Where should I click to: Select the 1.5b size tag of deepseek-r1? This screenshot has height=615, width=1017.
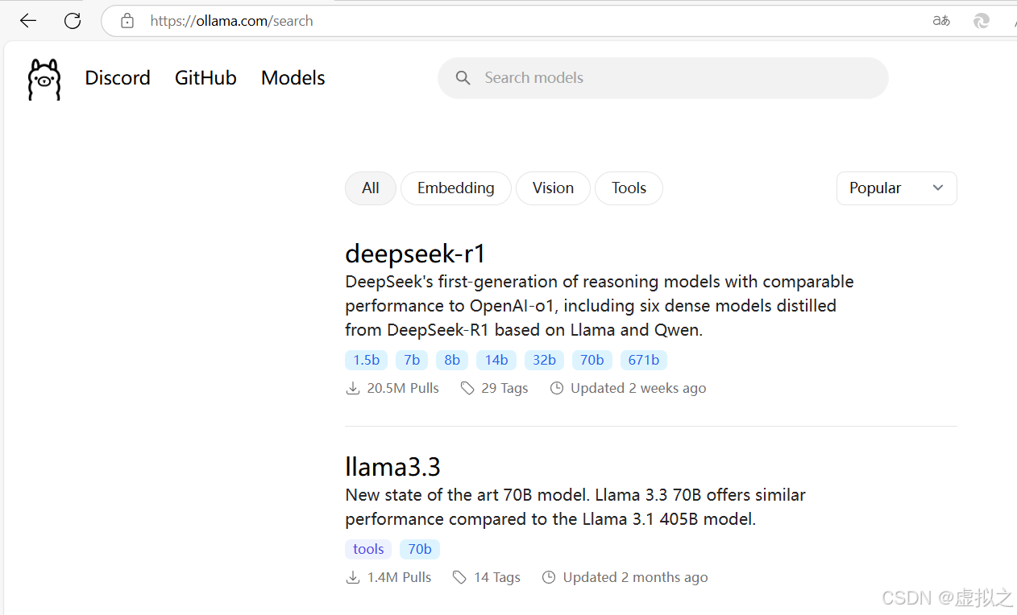(x=367, y=360)
